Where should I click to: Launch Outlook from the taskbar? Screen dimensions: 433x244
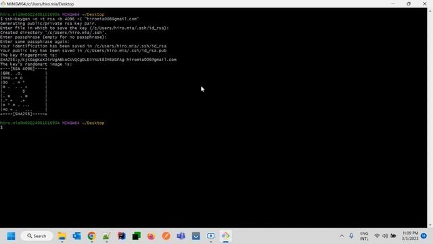point(76,236)
